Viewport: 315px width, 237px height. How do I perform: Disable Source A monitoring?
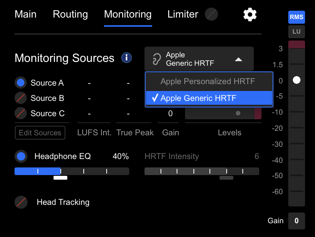21,83
